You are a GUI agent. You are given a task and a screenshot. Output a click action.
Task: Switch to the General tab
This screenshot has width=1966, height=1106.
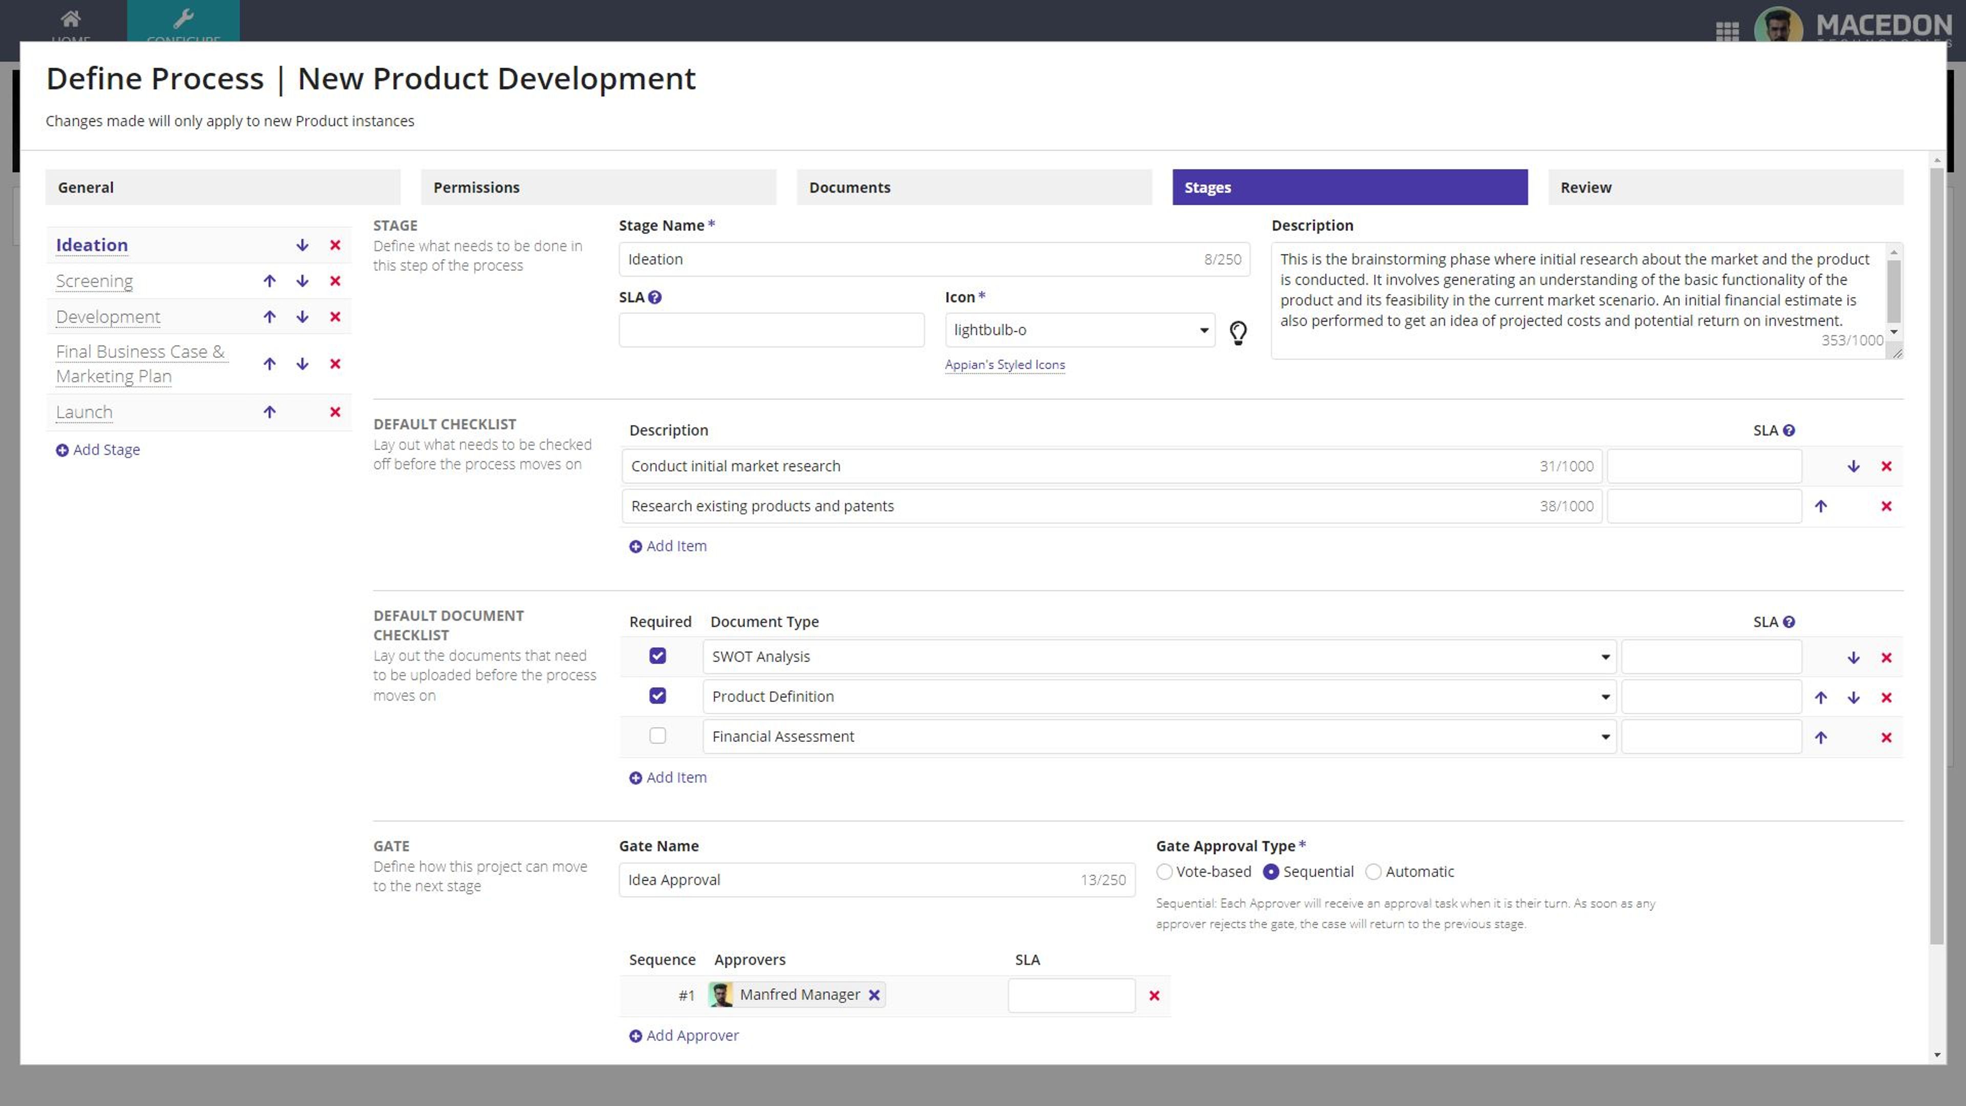pos(223,187)
